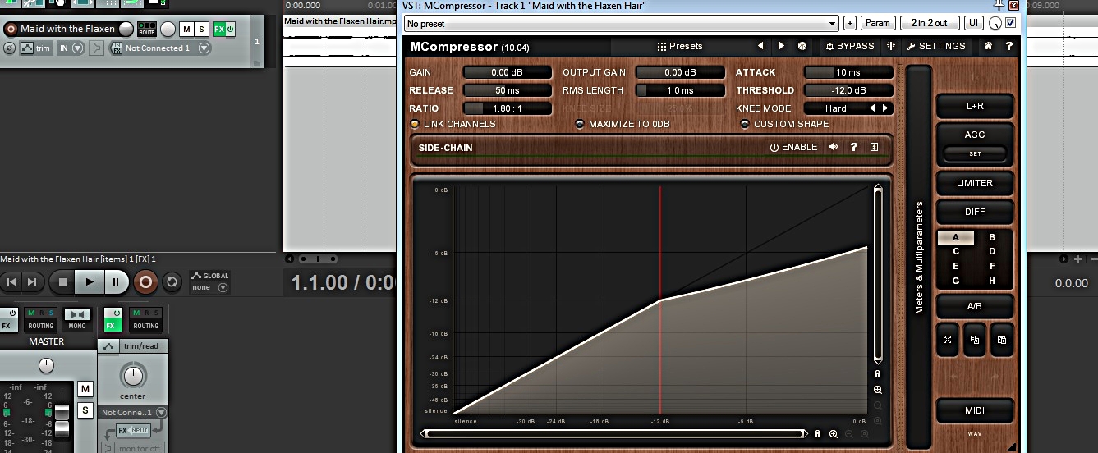Screen dimensions: 1098x453
Task: Go to project end in transport
Action: pos(31,282)
